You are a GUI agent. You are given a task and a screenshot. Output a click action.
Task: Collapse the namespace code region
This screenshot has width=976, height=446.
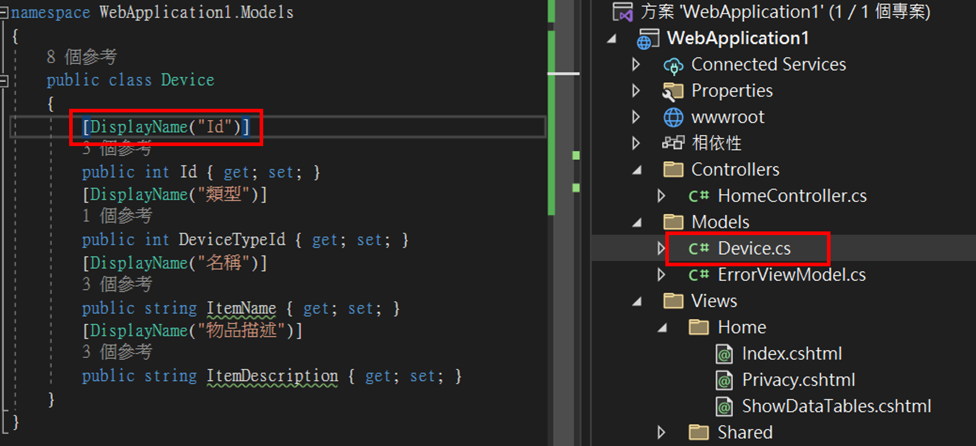click(4, 13)
